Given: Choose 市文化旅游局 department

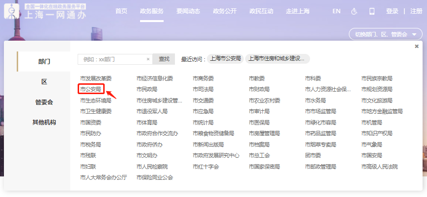Looking at the screenshot, I should pyautogui.click(x=377, y=100).
